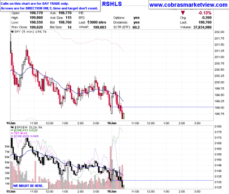Click the Options 'yes' value
Viewport: 229px width, 194px height.
pos(136,18)
